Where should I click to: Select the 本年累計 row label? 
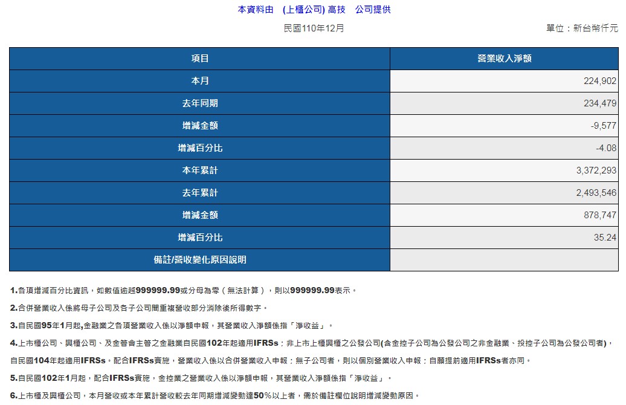click(x=199, y=170)
